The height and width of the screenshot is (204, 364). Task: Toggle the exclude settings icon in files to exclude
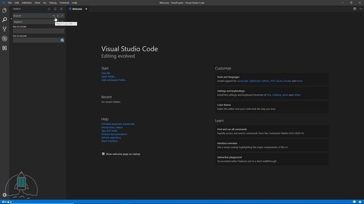pyautogui.click(x=62, y=40)
